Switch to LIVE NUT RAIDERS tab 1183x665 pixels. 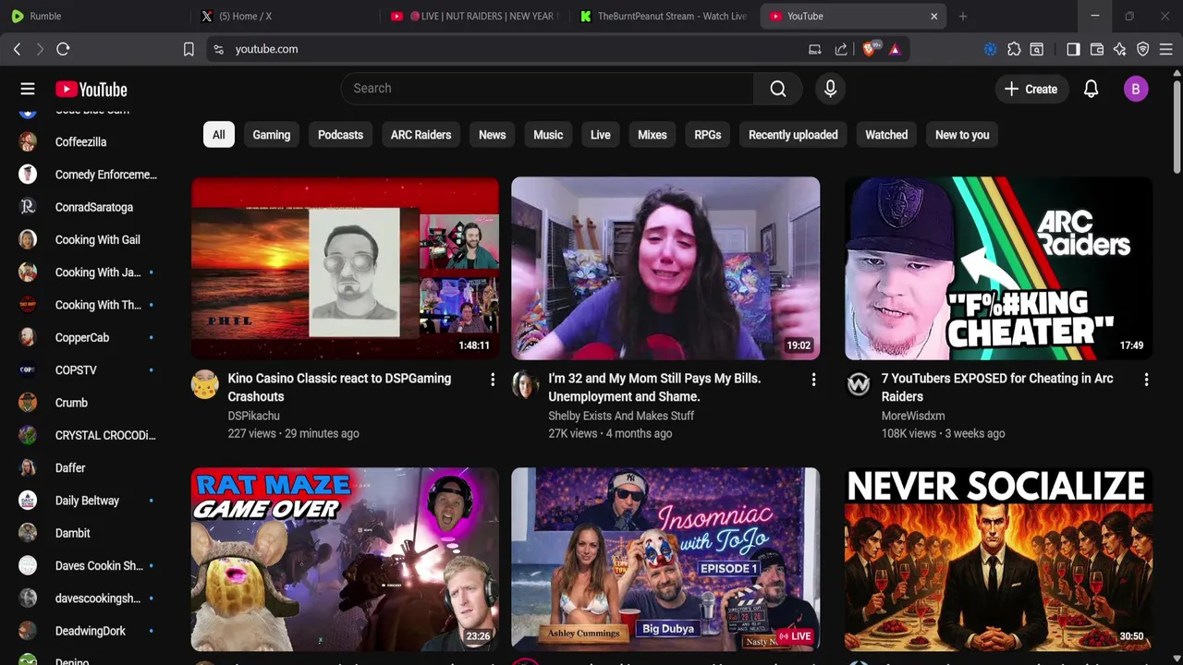point(474,16)
